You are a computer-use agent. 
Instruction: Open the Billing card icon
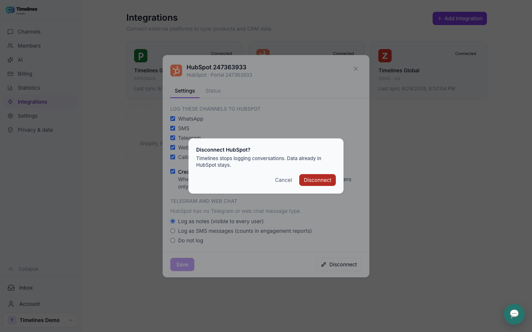coord(10,74)
